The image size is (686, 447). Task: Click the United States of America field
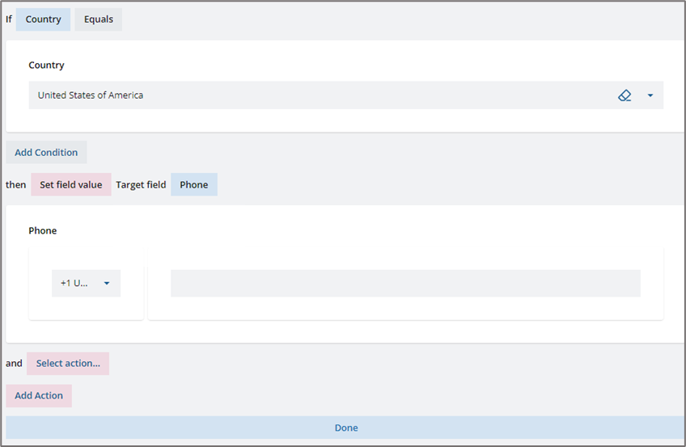(x=346, y=95)
